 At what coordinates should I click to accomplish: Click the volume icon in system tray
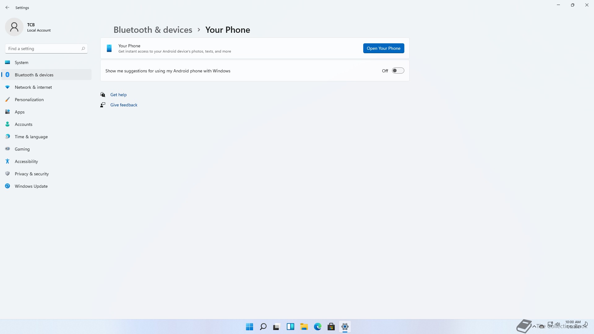point(558,324)
